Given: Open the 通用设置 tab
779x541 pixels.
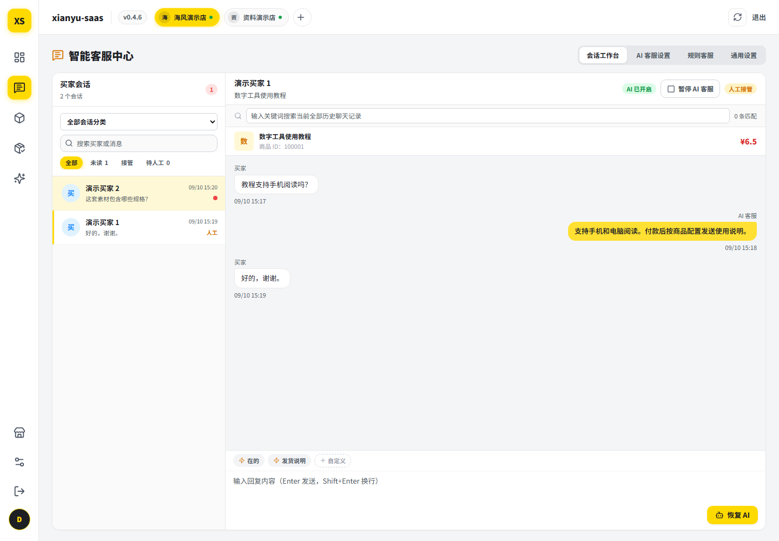Looking at the screenshot, I should point(744,55).
